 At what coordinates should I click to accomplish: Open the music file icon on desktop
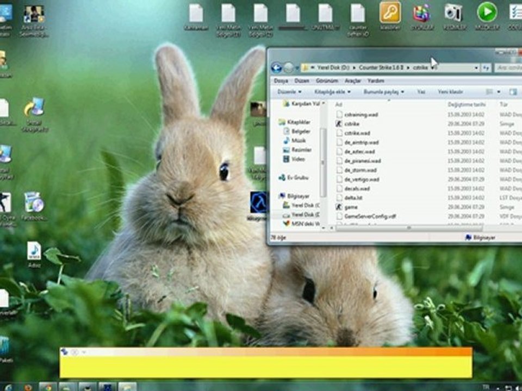[x=34, y=251]
